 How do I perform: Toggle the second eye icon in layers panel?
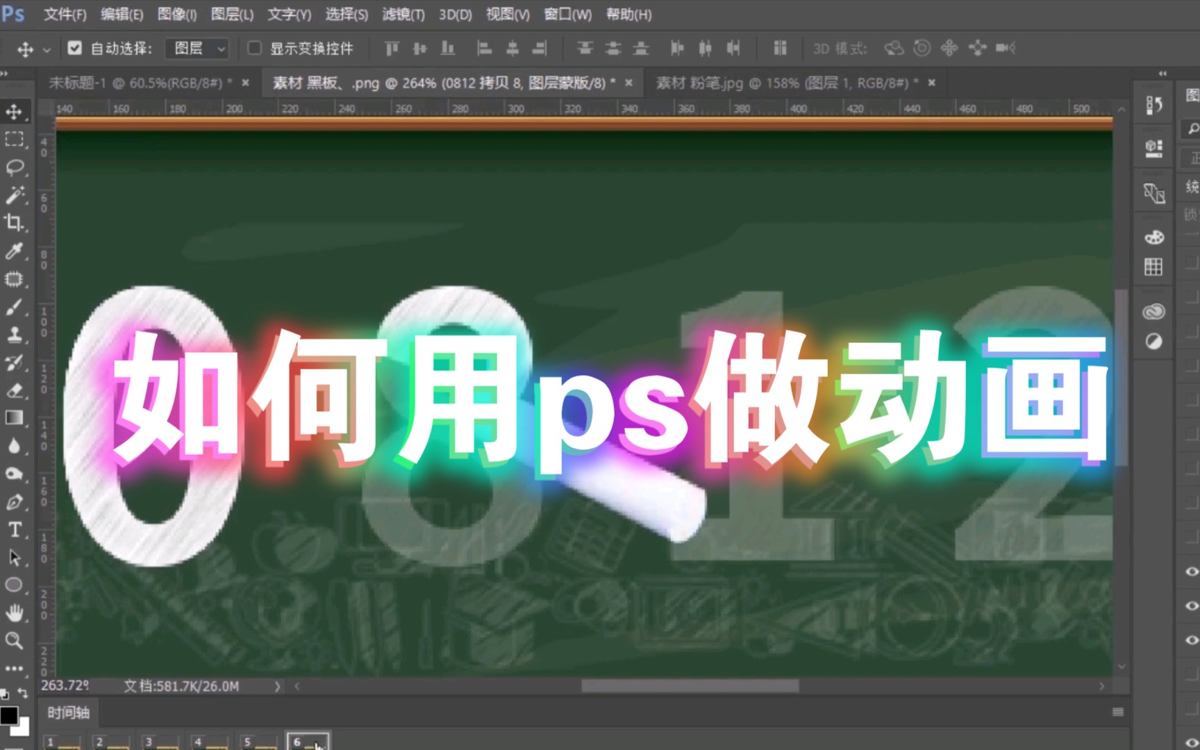click(x=1192, y=606)
